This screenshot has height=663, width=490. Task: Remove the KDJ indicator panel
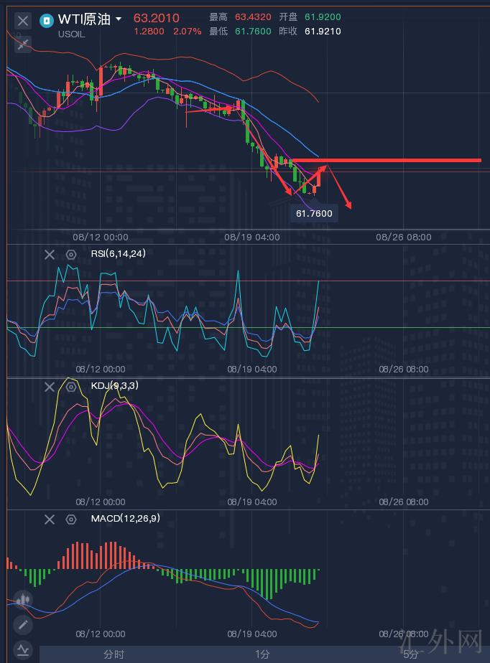[x=50, y=387]
